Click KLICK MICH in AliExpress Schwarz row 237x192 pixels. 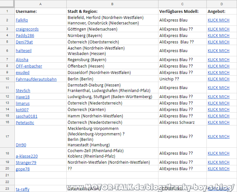pos(219,123)
